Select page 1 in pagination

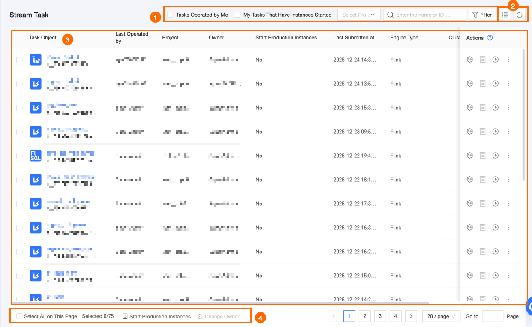click(x=349, y=316)
